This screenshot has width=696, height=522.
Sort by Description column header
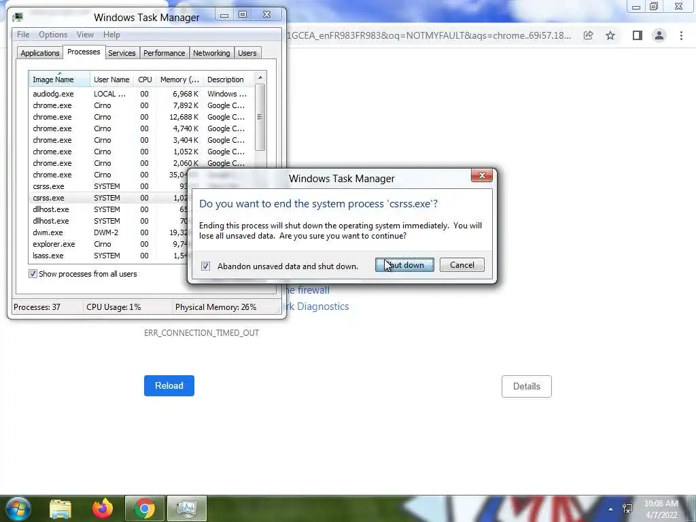pyautogui.click(x=228, y=80)
